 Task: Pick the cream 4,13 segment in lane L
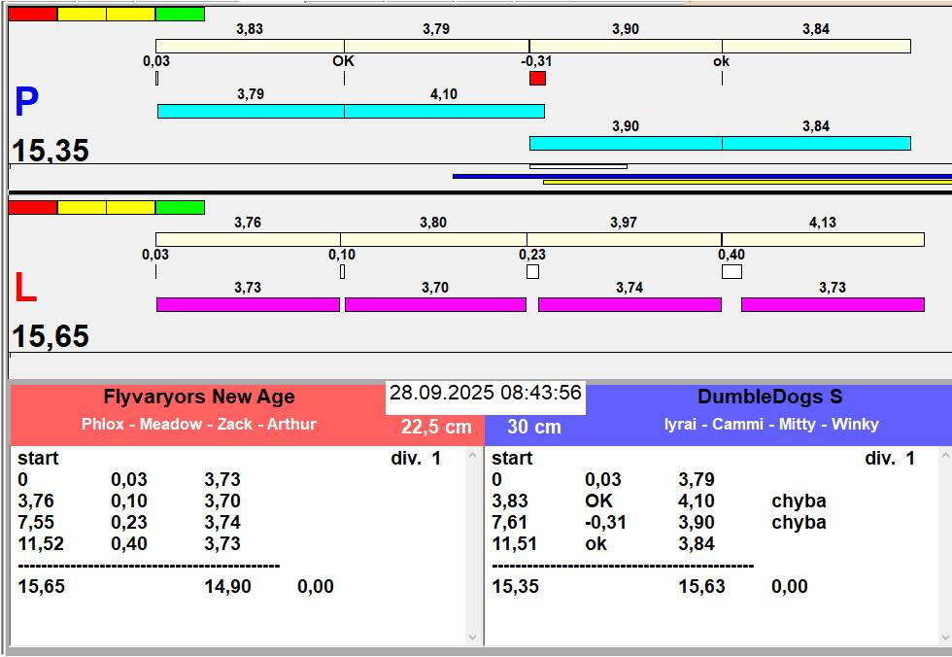click(x=822, y=239)
